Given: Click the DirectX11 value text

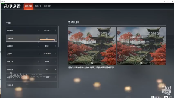Looking at the screenshot, I should [x=47, y=30].
